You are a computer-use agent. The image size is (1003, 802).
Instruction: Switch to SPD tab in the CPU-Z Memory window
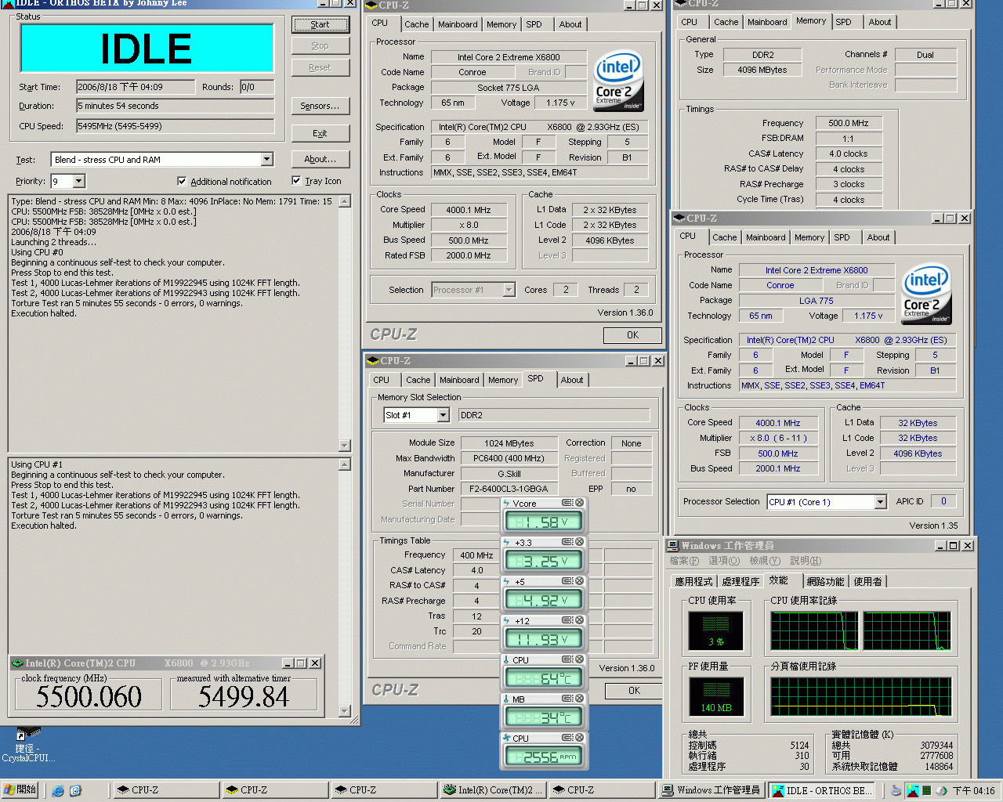coord(843,22)
